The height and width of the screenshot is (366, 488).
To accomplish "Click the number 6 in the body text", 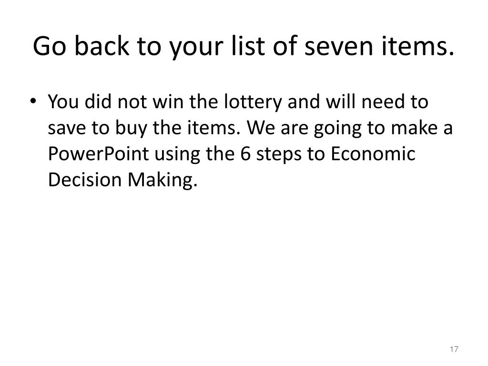I will point(245,154).
